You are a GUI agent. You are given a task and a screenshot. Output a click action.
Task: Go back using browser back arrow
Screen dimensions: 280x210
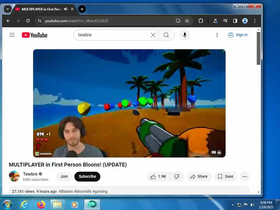pos(8,21)
